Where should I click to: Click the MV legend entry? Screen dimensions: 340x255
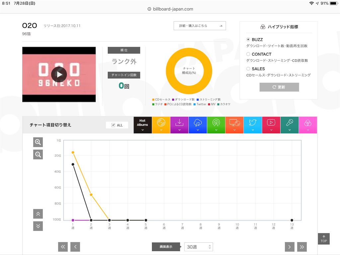tap(212, 104)
